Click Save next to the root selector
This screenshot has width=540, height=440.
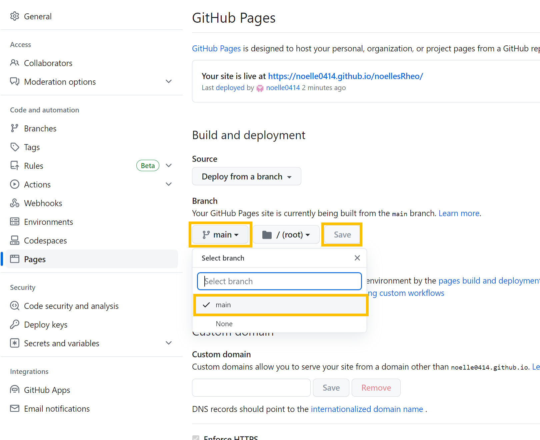point(342,235)
